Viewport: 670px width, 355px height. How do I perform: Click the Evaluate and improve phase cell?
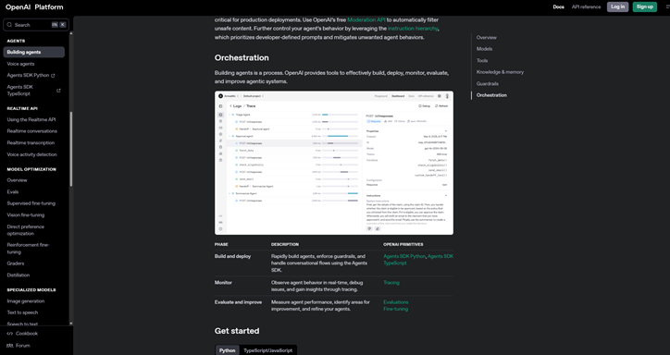[x=238, y=302]
